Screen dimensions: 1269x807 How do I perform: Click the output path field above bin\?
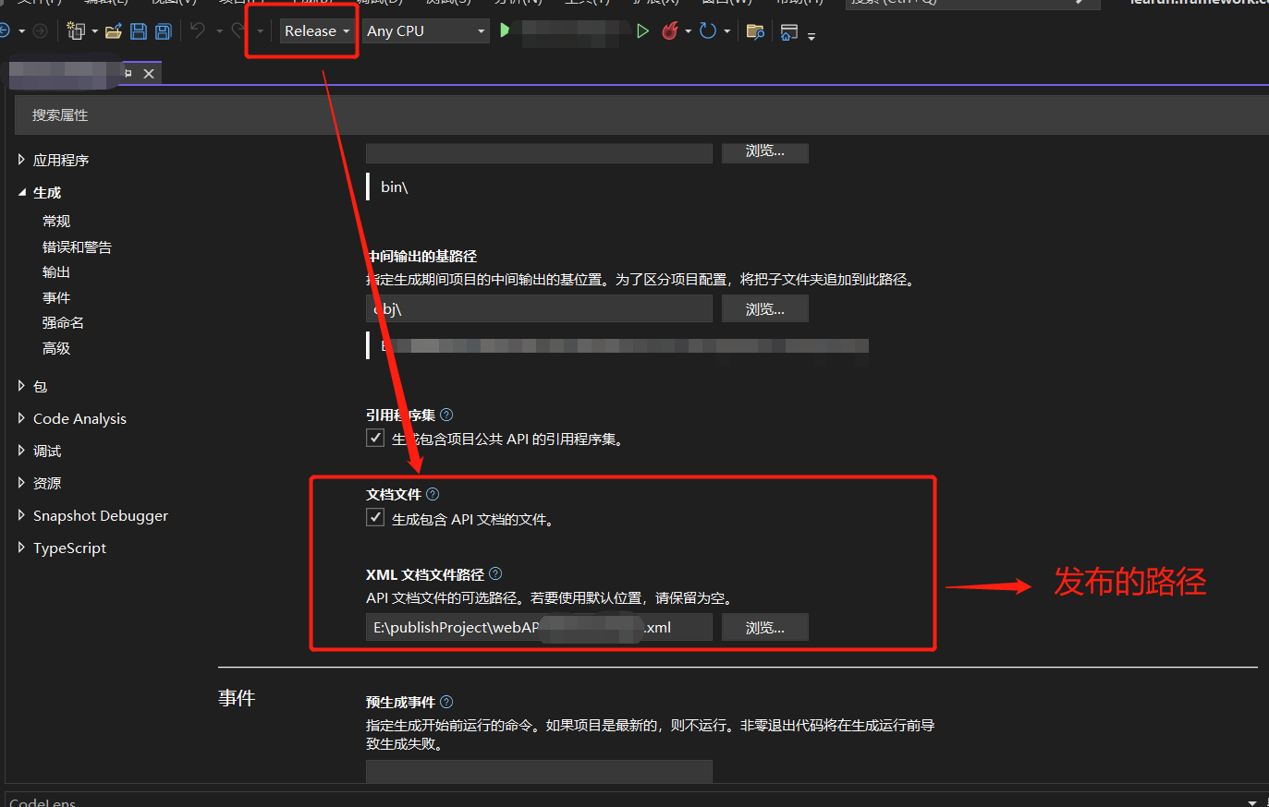(x=539, y=152)
